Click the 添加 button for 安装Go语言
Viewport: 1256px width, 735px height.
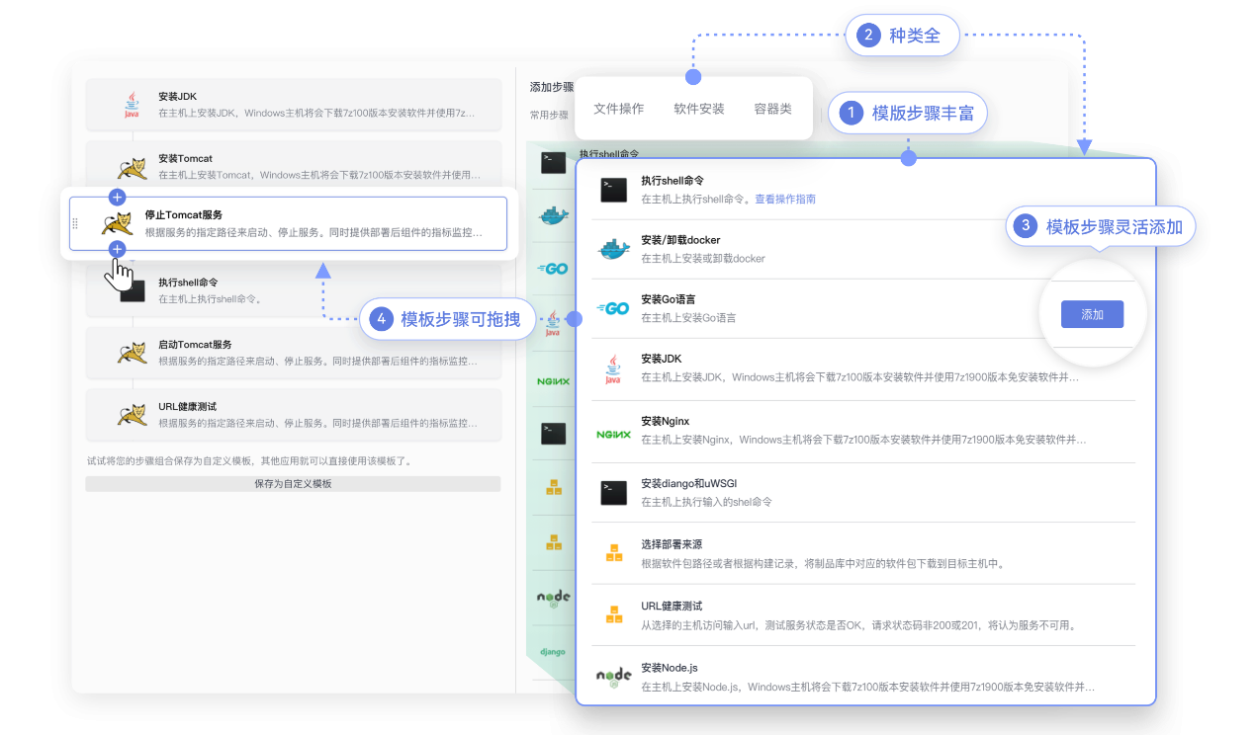pos(1092,314)
